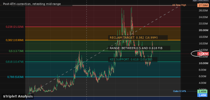Select the 0.618 (10.47M) Fib label at left
Screen dimensions: 210x100
15,62
